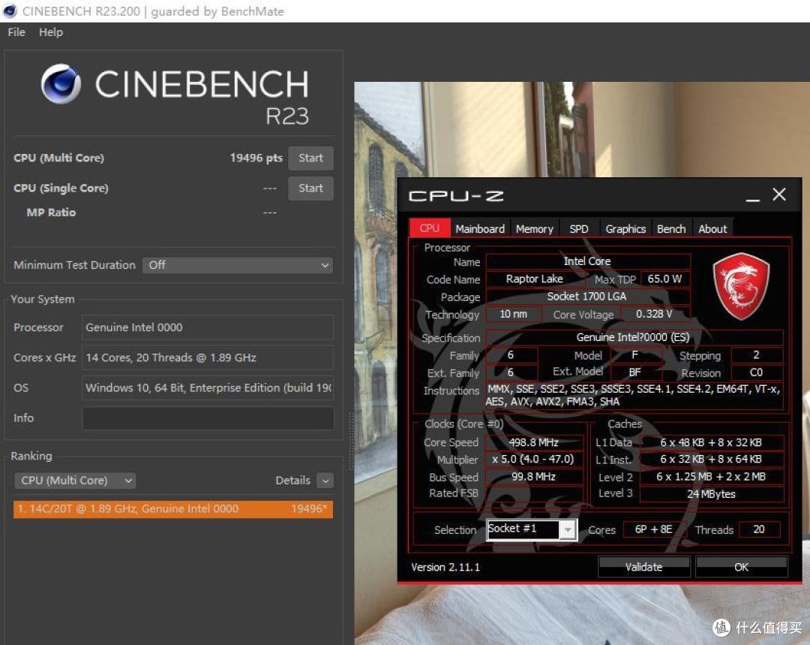Click the Validate button in CPU-Z

click(x=643, y=567)
